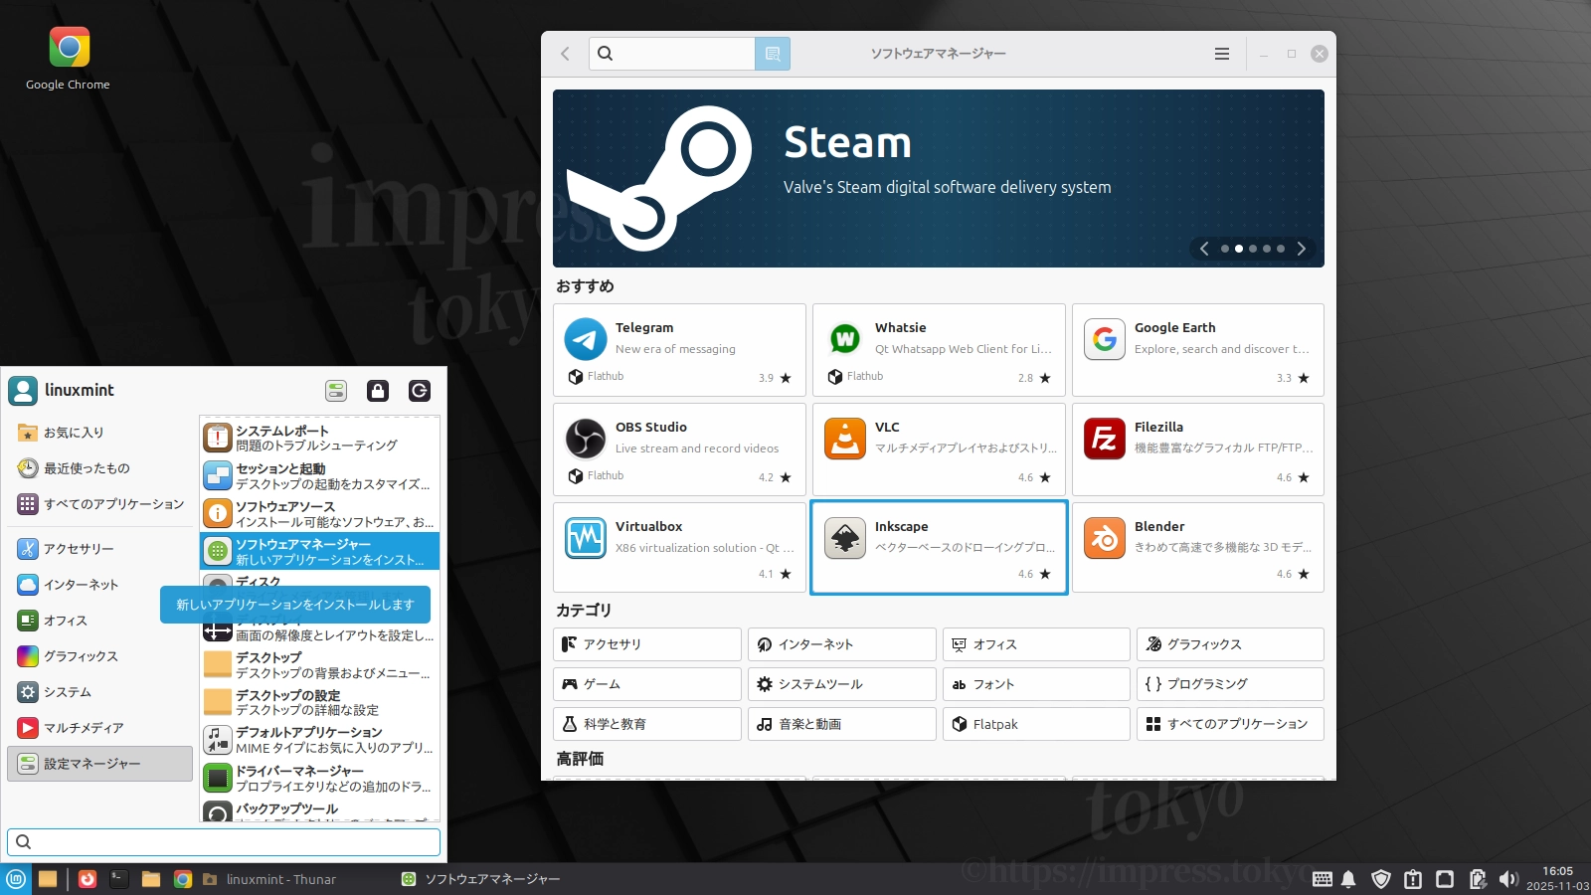Open the Whatsie app card
Image resolution: width=1591 pixels, height=895 pixels.
click(939, 350)
